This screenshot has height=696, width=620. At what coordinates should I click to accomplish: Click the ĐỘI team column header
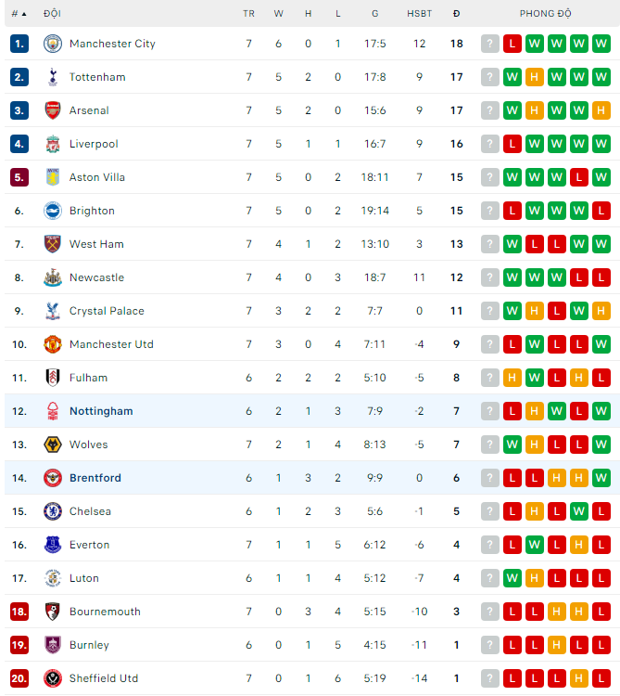pyautogui.click(x=52, y=14)
